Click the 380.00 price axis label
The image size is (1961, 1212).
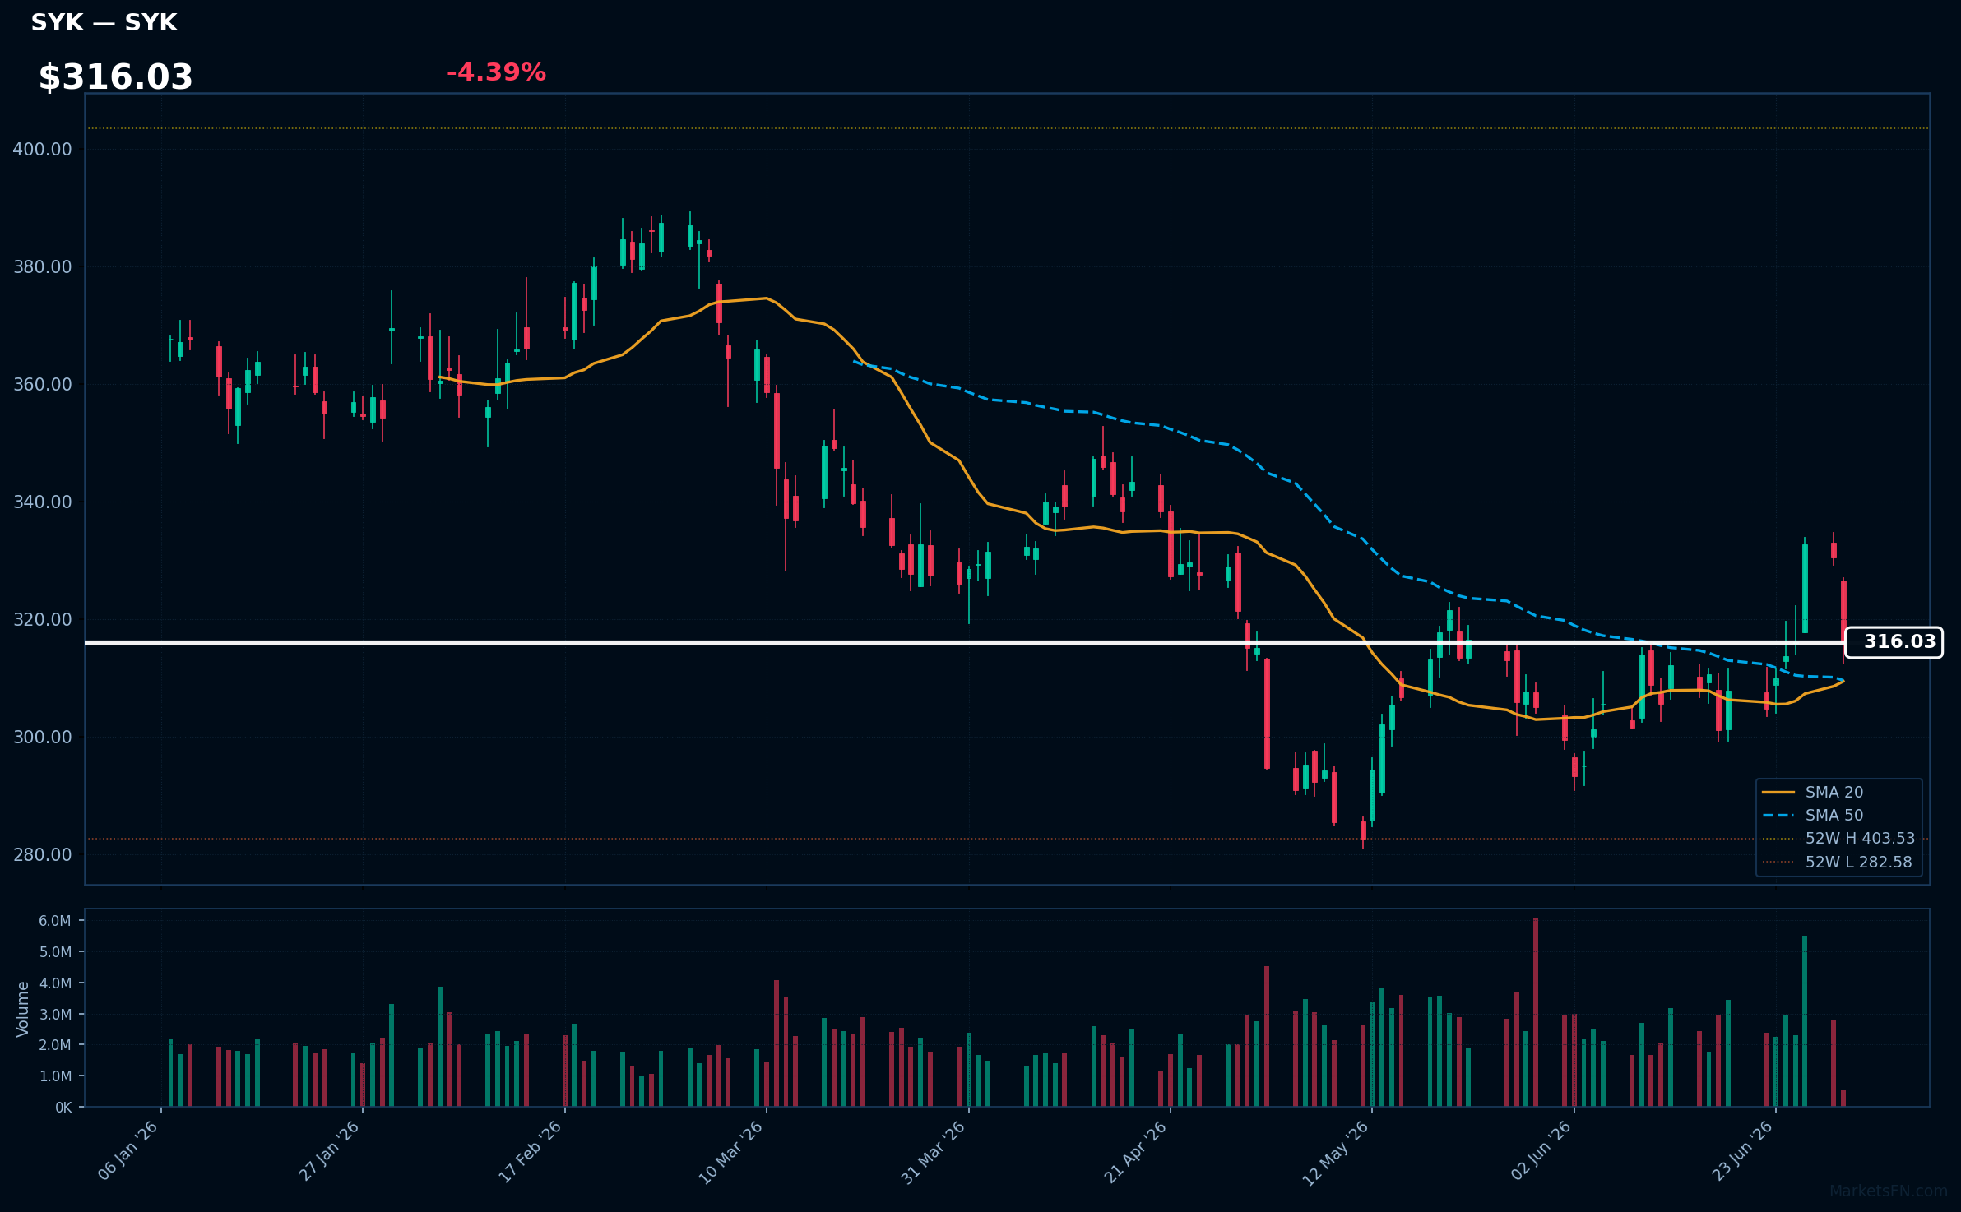(43, 266)
